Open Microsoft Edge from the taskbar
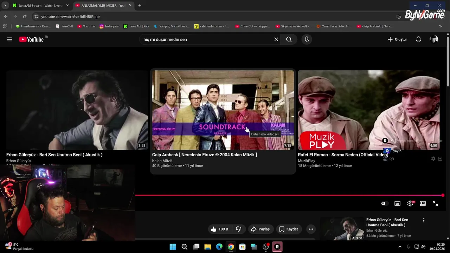This screenshot has width=450, height=253. point(219,247)
